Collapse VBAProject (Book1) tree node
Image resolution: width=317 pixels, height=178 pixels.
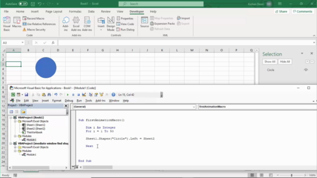pyautogui.click(x=11, y=118)
